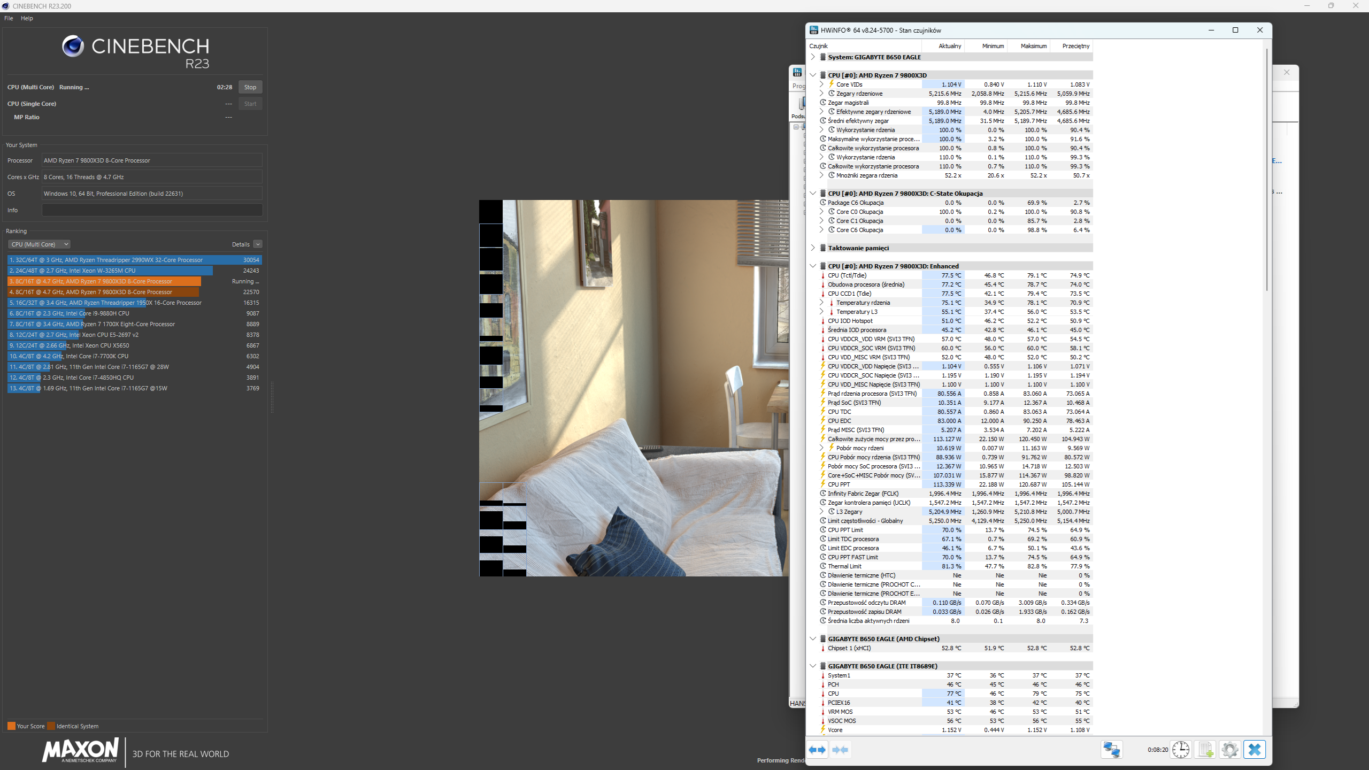Close sensors with the blue X icon
1369x770 pixels.
(1255, 750)
